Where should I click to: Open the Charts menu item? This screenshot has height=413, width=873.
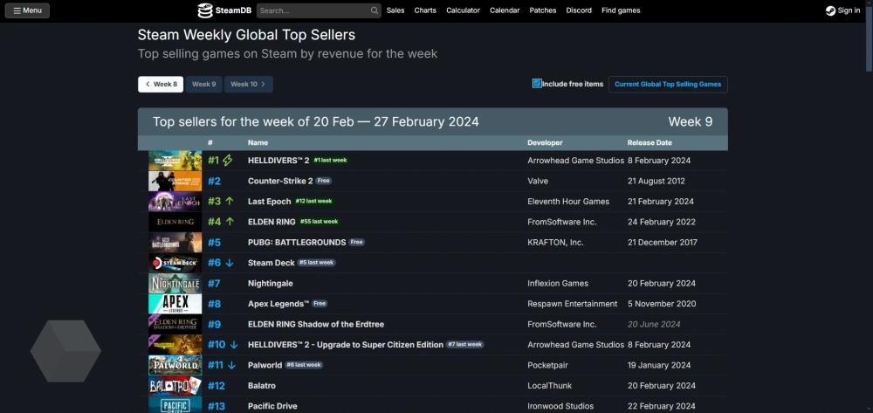click(x=425, y=10)
